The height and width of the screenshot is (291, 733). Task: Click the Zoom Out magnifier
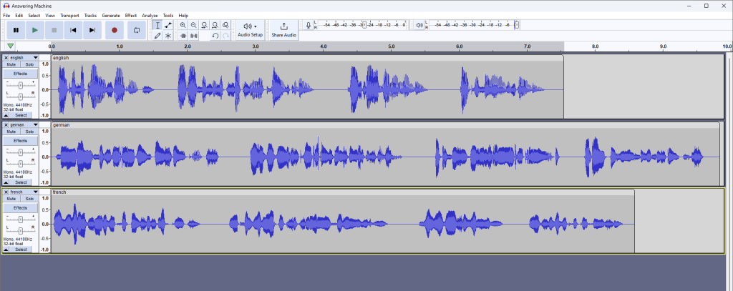pos(193,25)
